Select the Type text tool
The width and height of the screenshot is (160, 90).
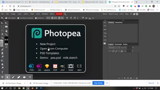pos(2,72)
